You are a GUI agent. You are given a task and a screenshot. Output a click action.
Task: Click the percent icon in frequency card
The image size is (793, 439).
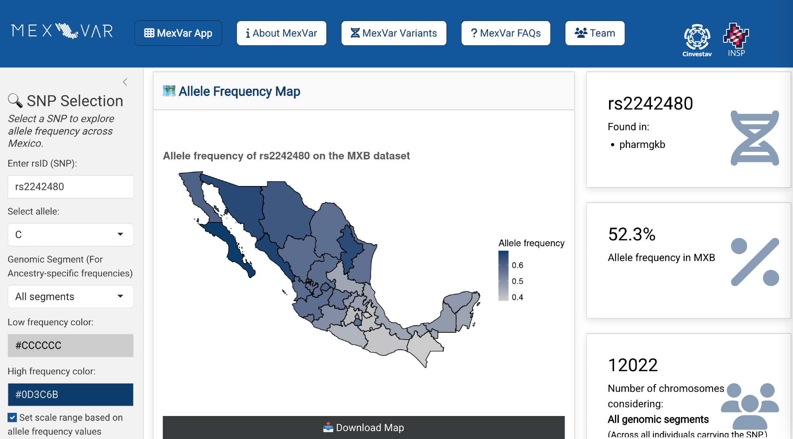coord(755,262)
